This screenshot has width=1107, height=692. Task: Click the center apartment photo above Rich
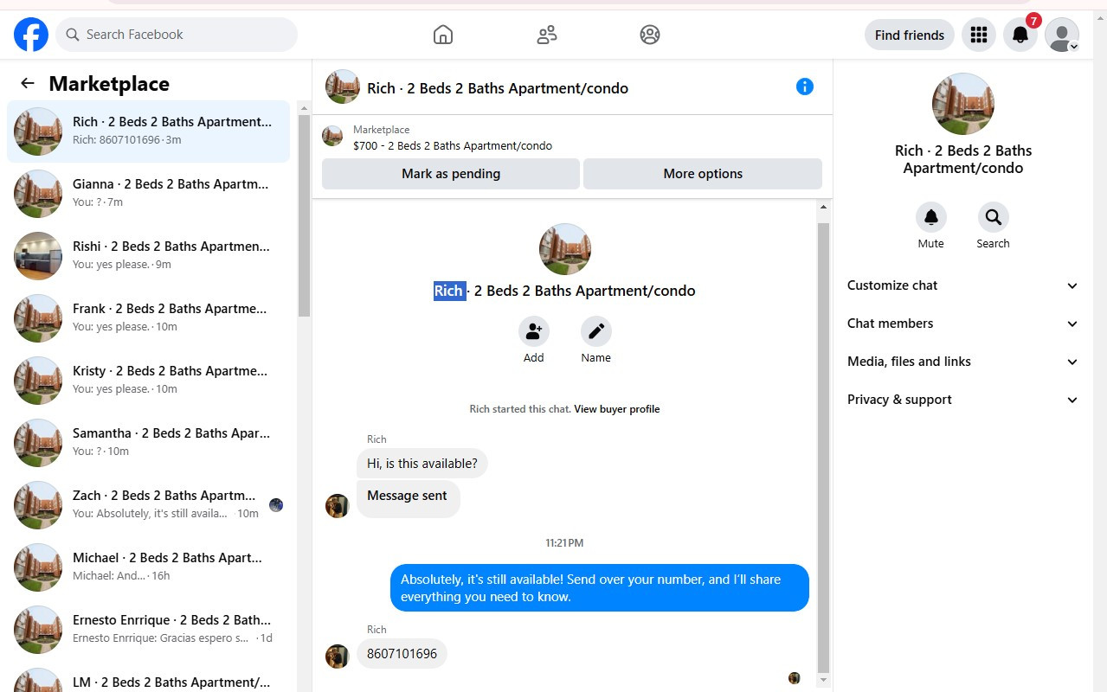click(x=565, y=249)
